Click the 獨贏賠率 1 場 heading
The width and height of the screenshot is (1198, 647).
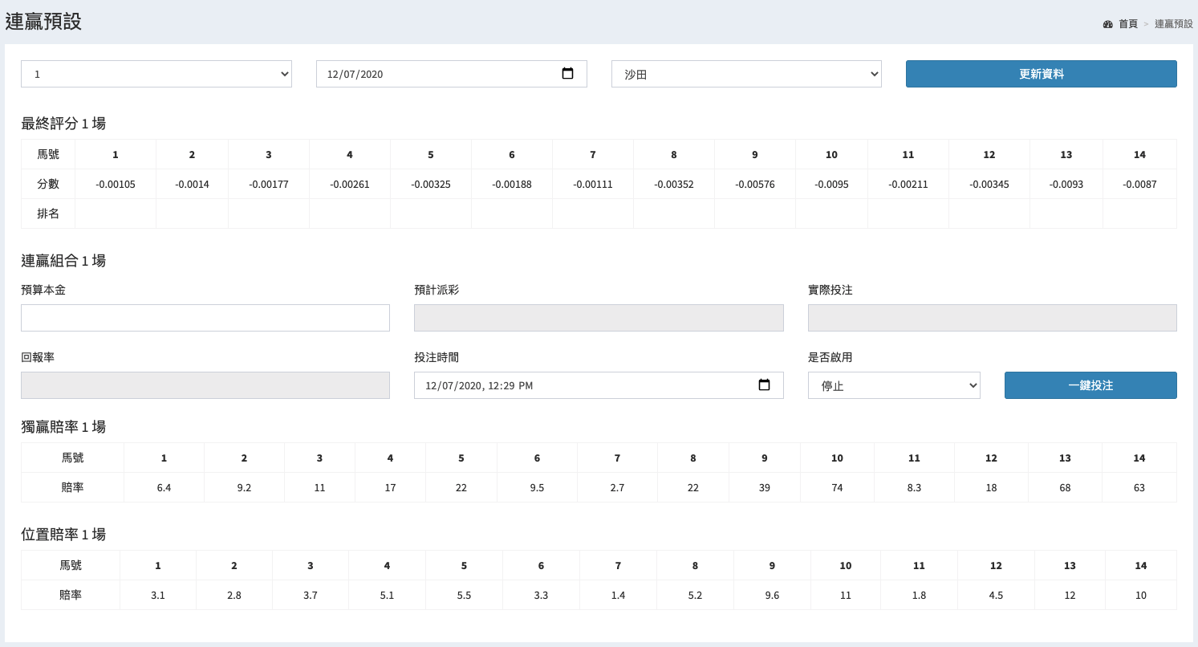pyautogui.click(x=63, y=427)
